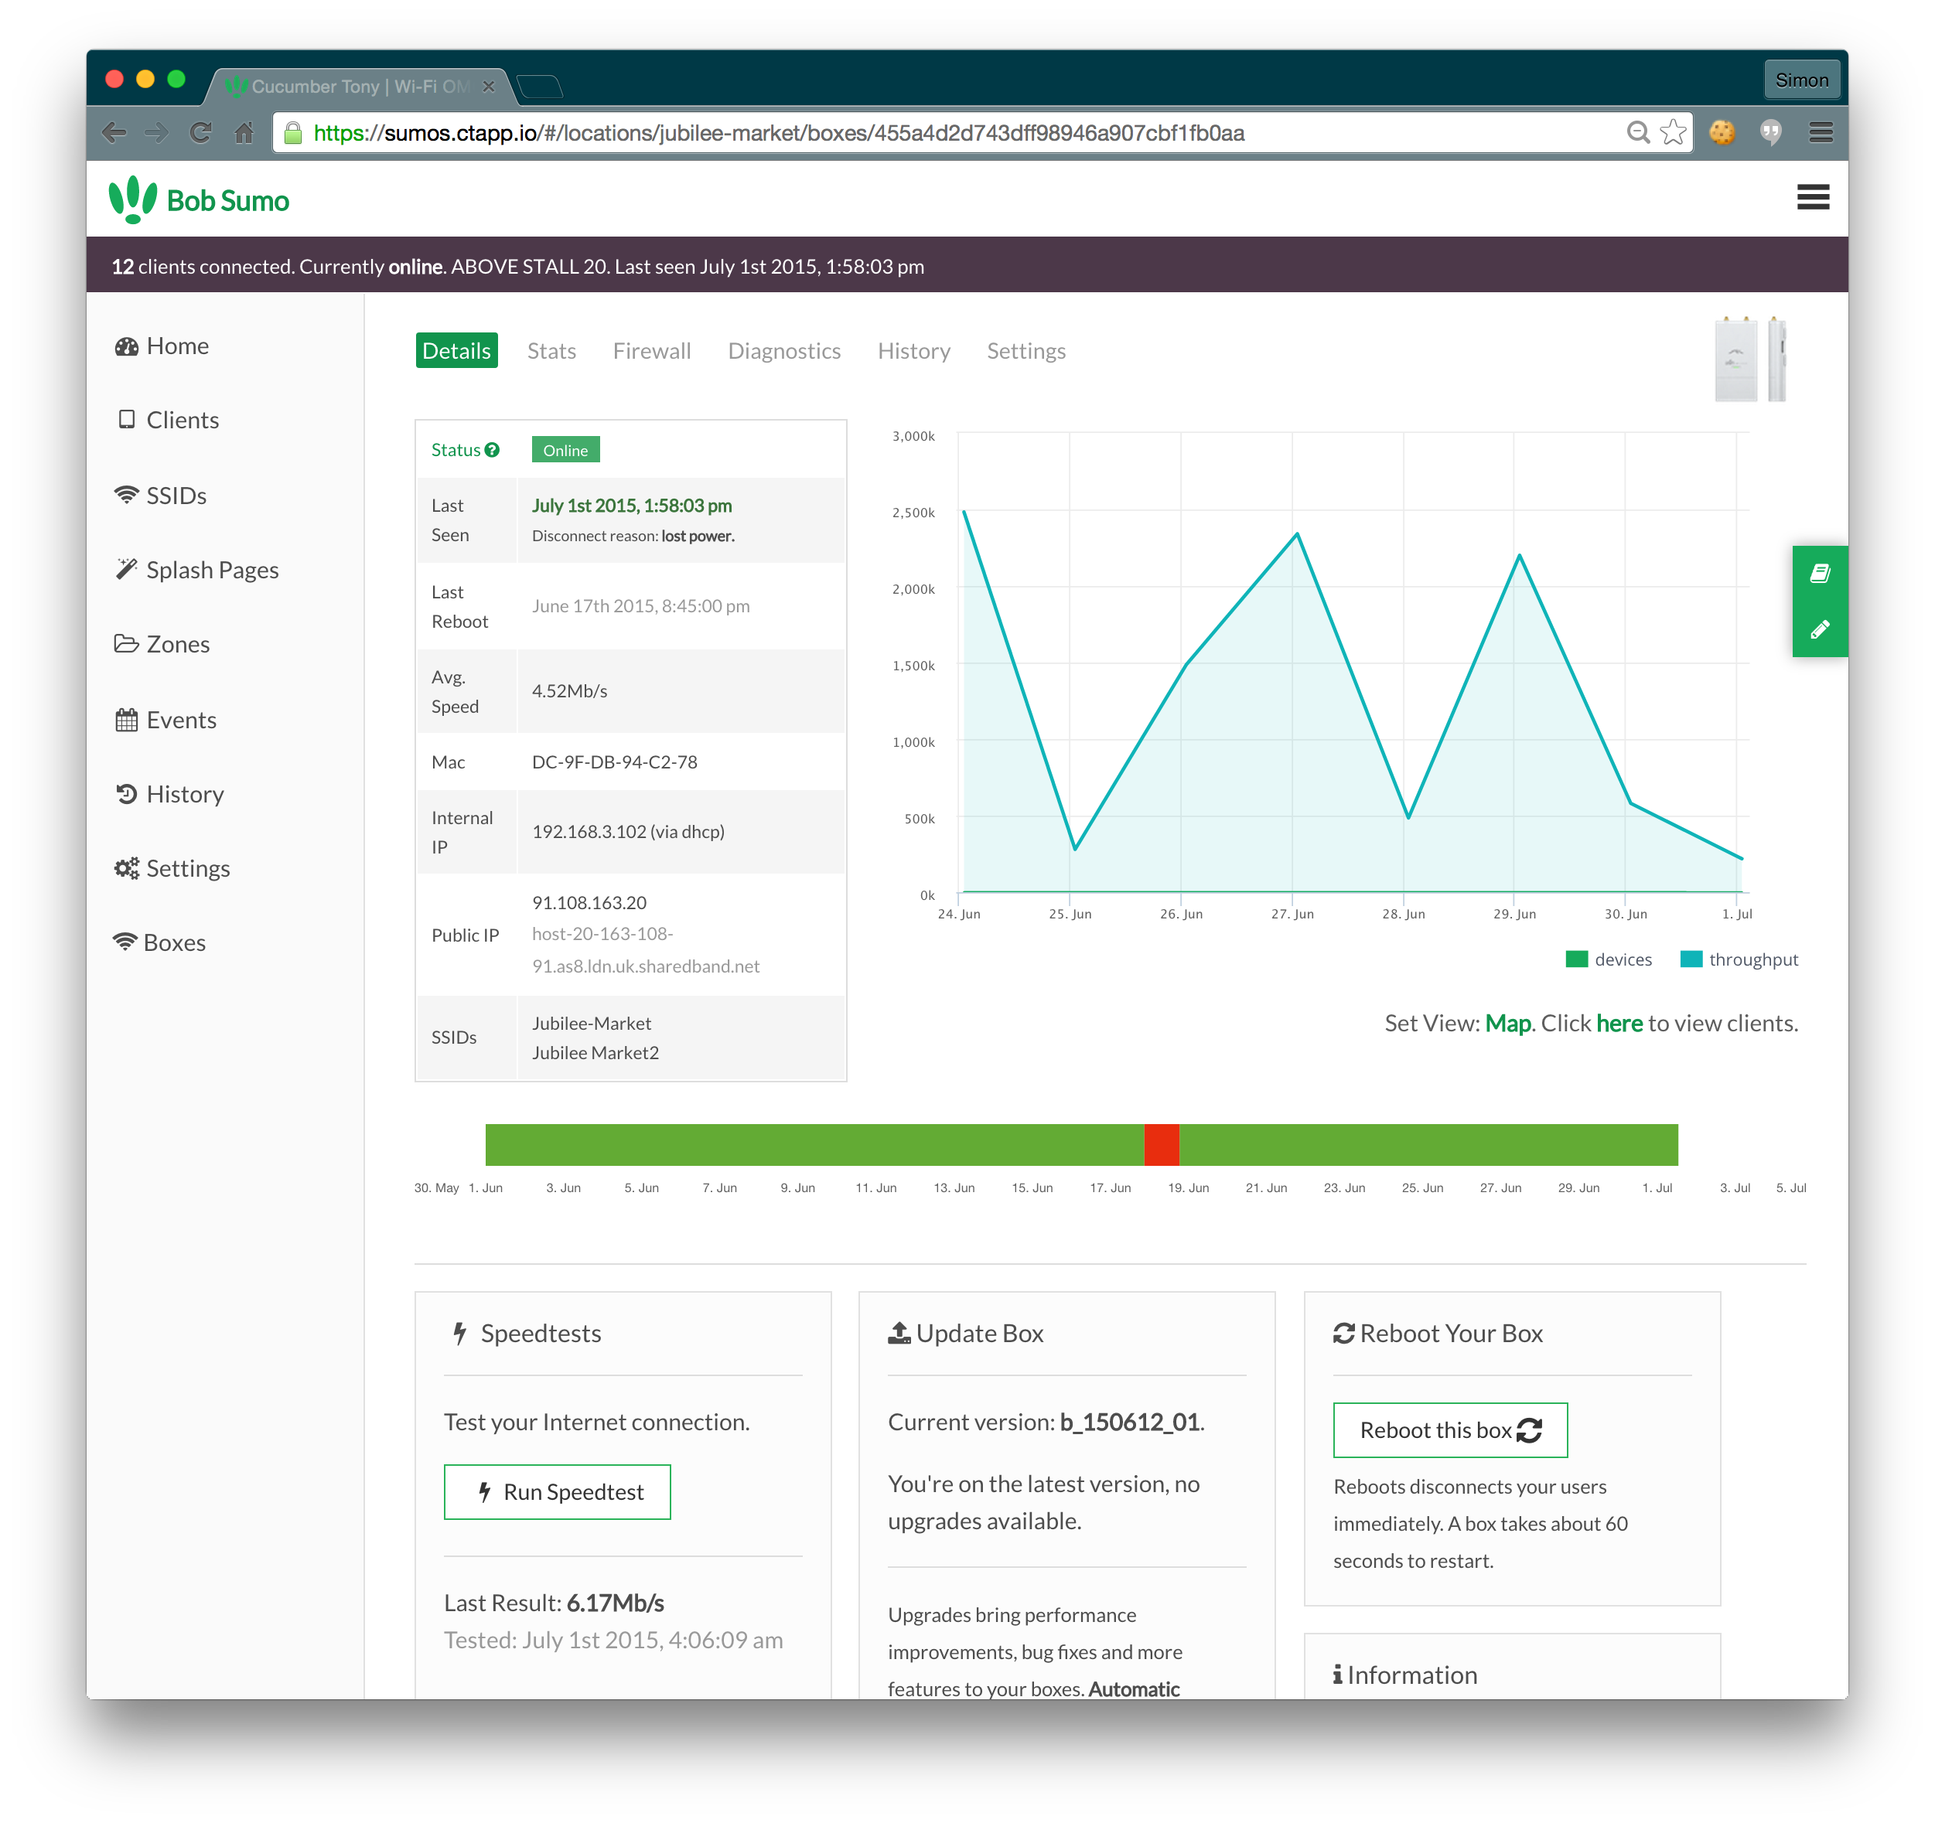
Task: Click the green book icon on right edge
Action: [1819, 573]
